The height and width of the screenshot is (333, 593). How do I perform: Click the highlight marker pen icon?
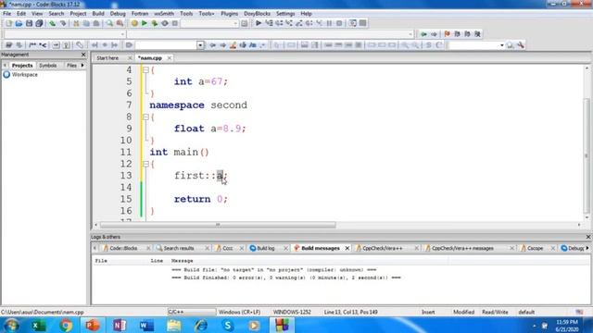(x=233, y=45)
